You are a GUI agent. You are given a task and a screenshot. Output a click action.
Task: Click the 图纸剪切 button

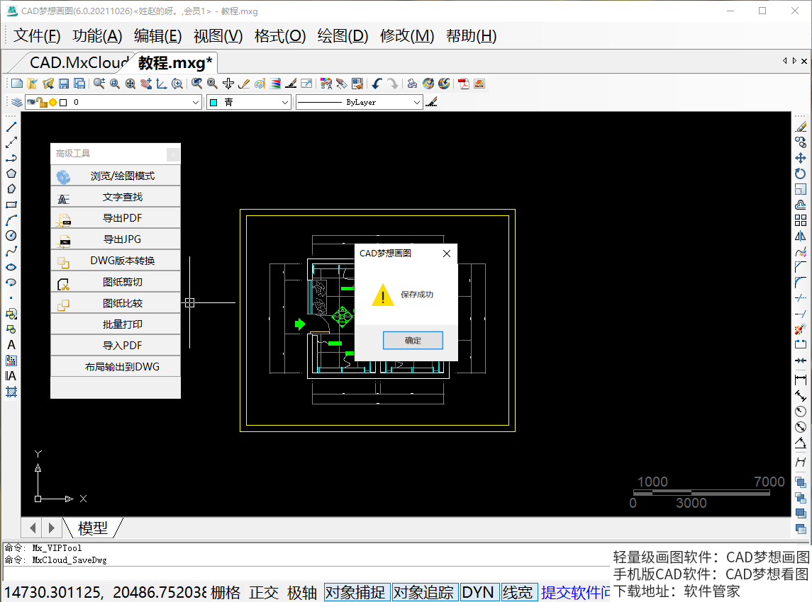116,282
